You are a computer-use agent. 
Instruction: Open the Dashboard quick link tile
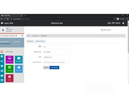[x=10, y=59]
